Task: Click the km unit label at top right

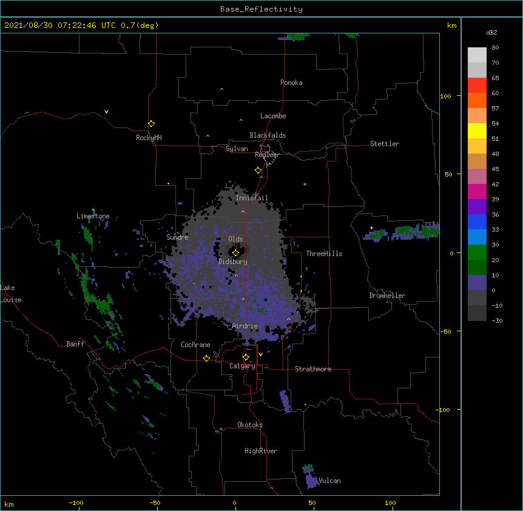Action: click(451, 25)
